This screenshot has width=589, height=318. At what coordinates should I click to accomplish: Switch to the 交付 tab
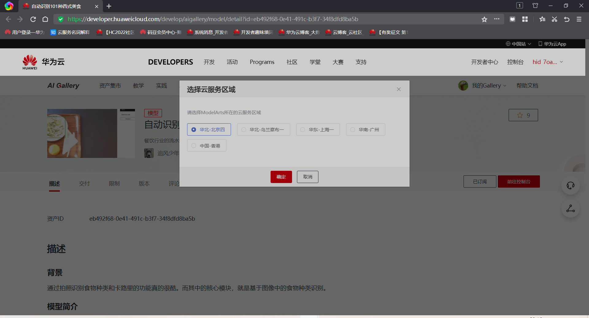point(84,184)
